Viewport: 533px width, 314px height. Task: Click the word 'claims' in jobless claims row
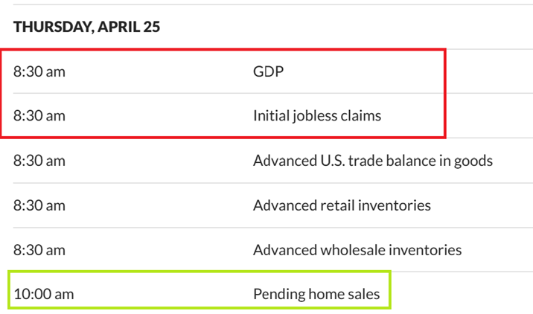point(362,116)
